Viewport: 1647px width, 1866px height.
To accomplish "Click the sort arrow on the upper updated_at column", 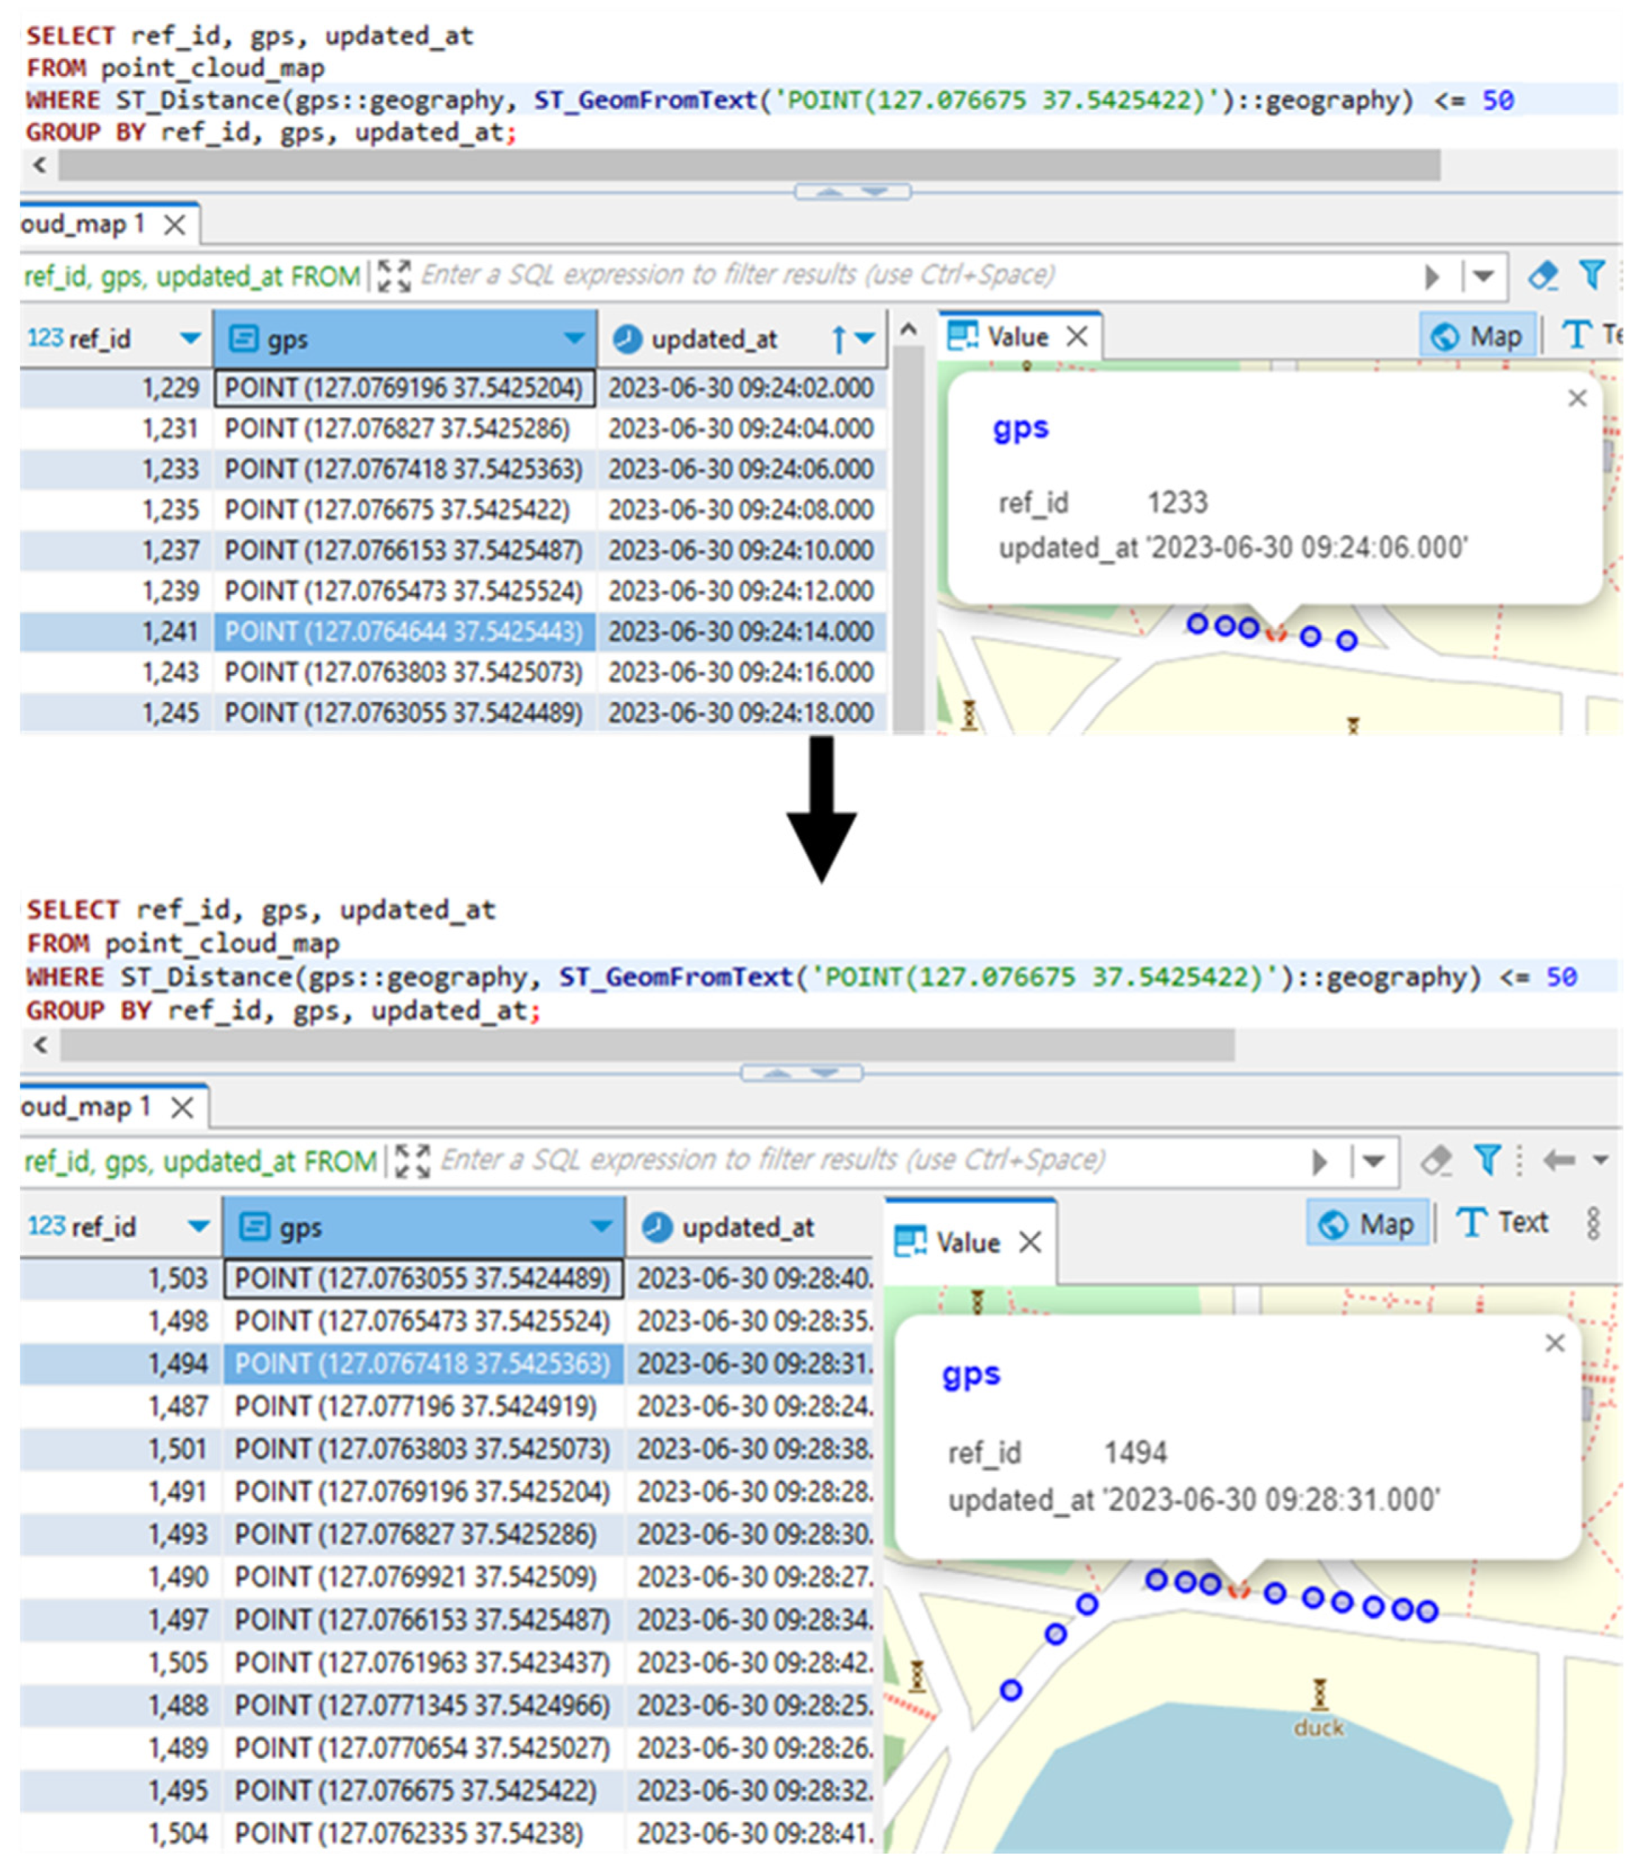I will [x=839, y=339].
